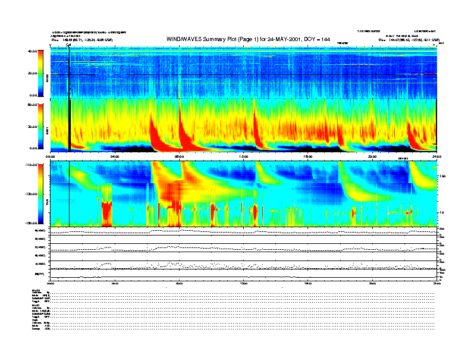This screenshot has height=364, width=471.
Task: Click the black calibration stripe in the RAD2 panel
Action: click(x=70, y=73)
